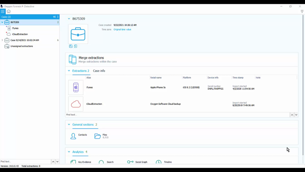Click the Version: 14.0.0.43 status text
The width and height of the screenshot is (305, 172).
(10, 166)
